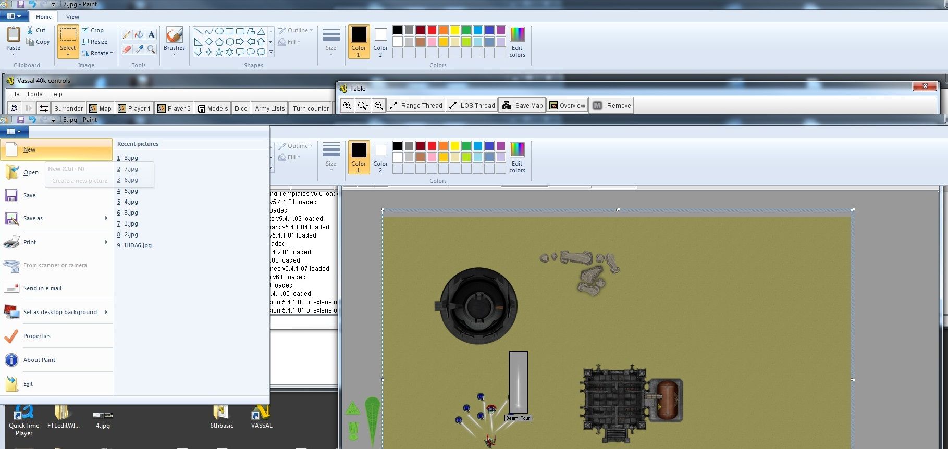Viewport: 948px width, 449px height.
Task: Click the zoom out magnifier in Table window
Action: pyautogui.click(x=379, y=105)
